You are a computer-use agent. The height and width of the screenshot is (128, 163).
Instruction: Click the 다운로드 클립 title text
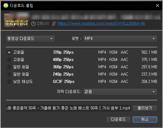tap(21, 5)
